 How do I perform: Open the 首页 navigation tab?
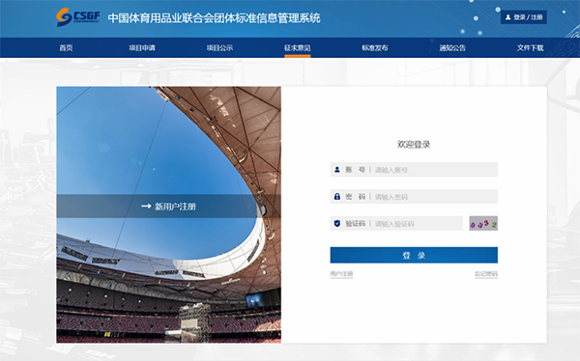click(66, 47)
